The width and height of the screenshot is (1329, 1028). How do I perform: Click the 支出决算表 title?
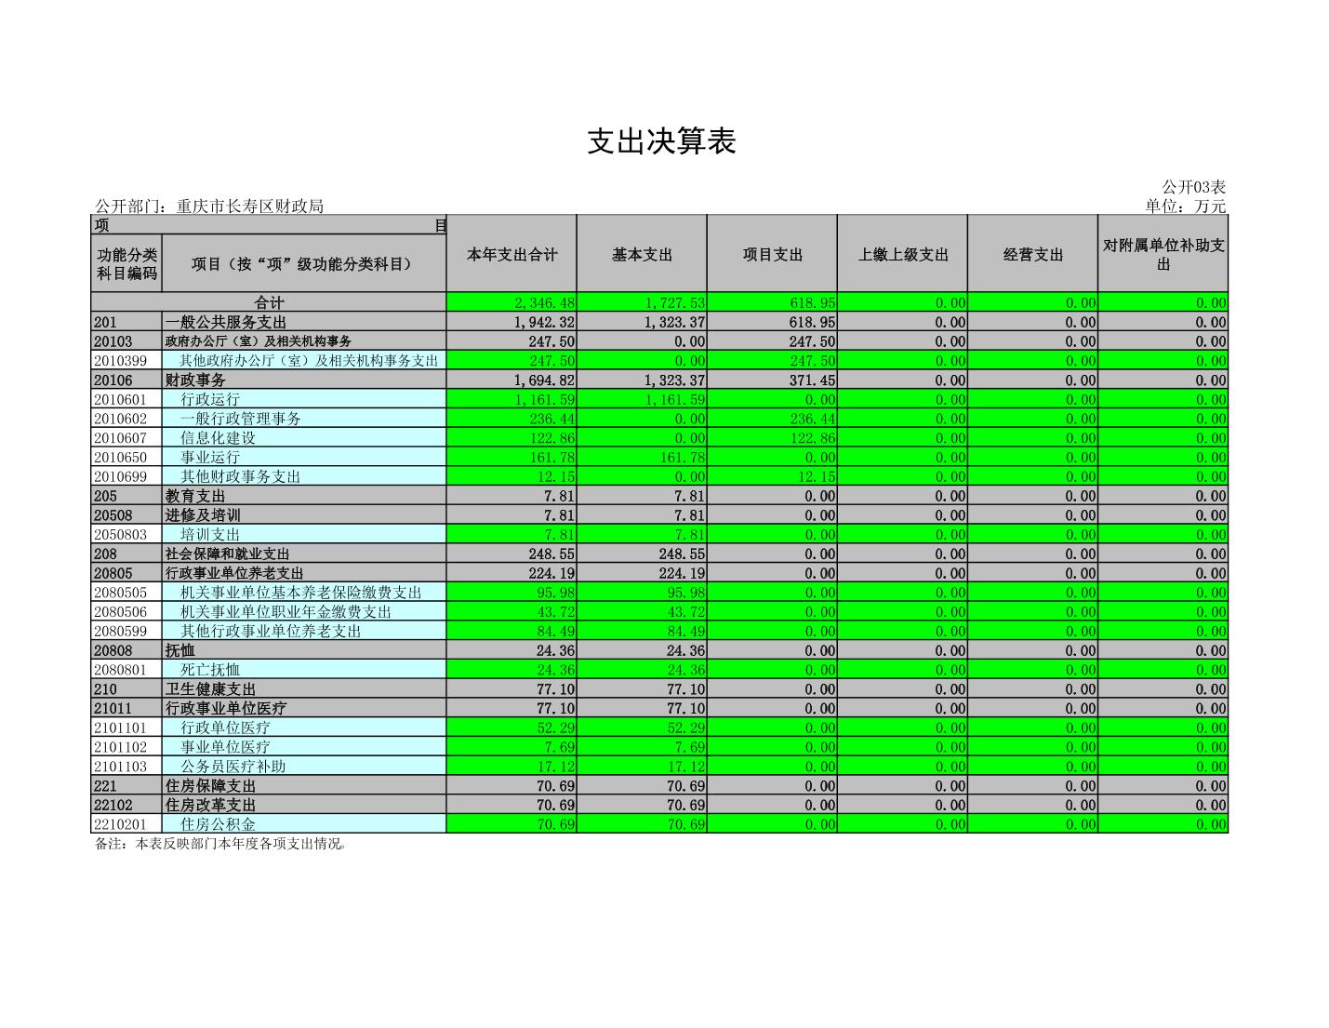tap(661, 141)
